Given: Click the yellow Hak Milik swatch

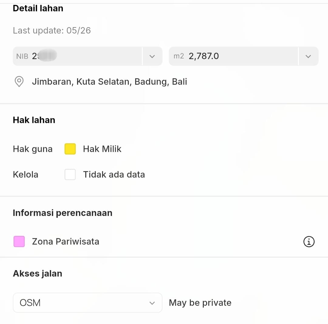Looking at the screenshot, I should 70,149.
